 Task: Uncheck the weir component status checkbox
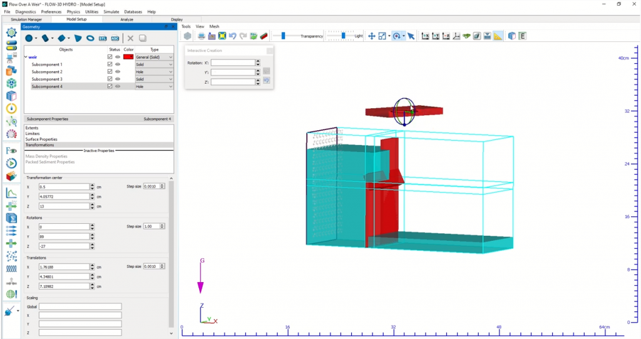pos(110,57)
